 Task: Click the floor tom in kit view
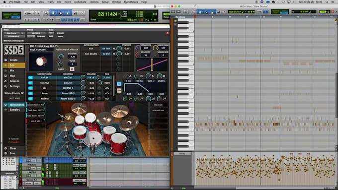coord(119,143)
